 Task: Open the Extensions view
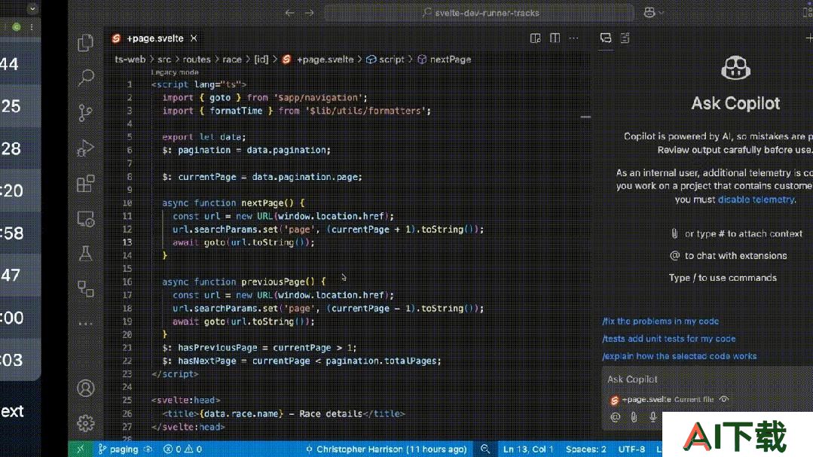click(86, 184)
